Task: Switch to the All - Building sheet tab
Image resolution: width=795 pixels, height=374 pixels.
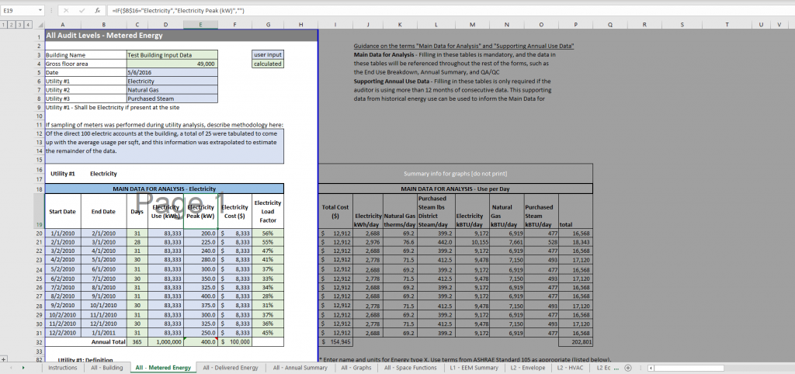Action: tap(106, 368)
